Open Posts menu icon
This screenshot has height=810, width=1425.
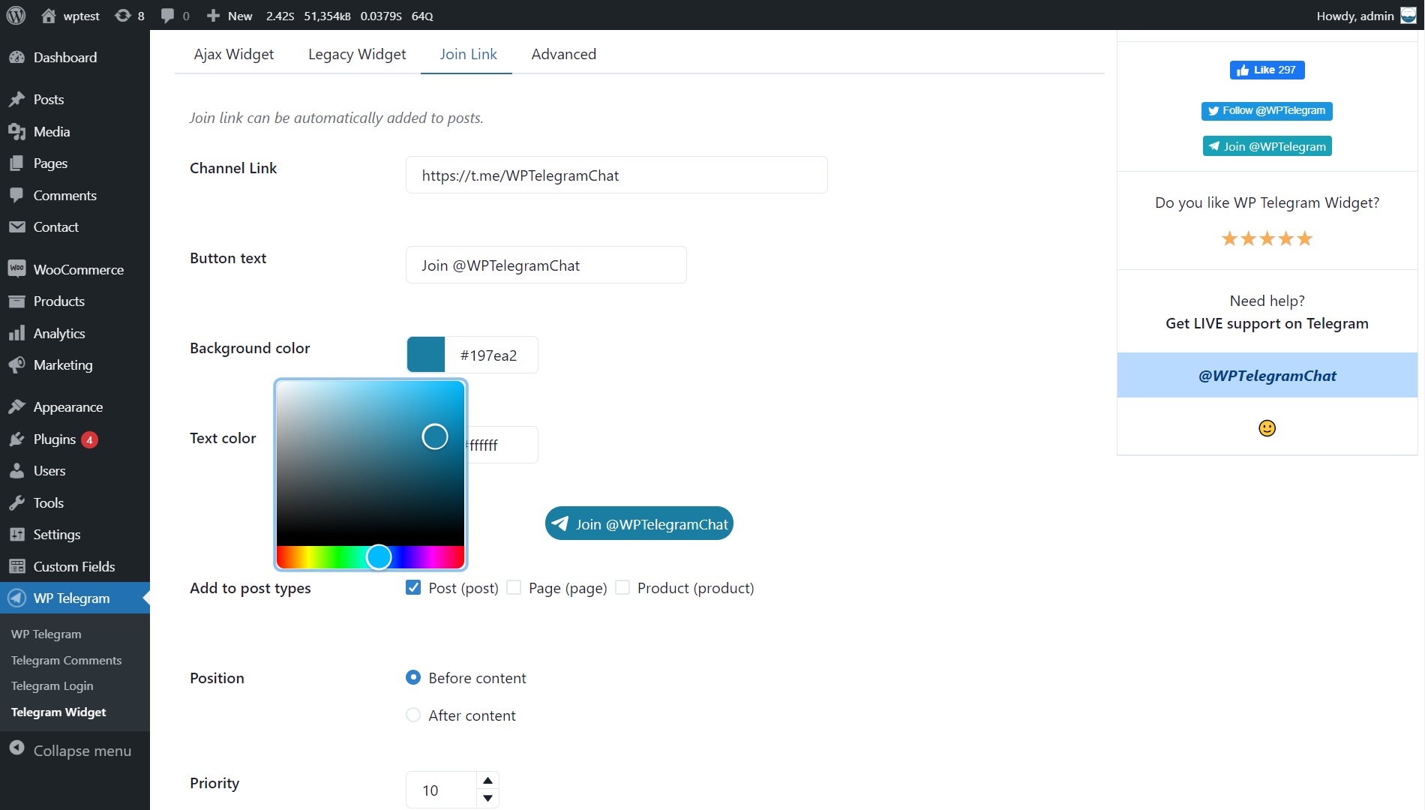(17, 100)
